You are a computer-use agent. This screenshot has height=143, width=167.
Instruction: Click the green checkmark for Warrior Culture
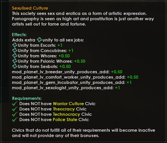point(15,104)
